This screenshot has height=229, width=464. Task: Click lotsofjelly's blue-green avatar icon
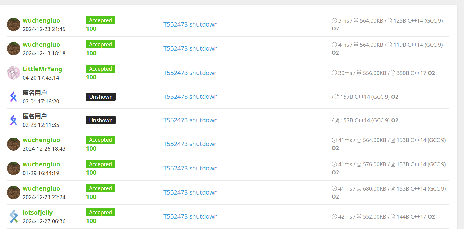coord(13,216)
